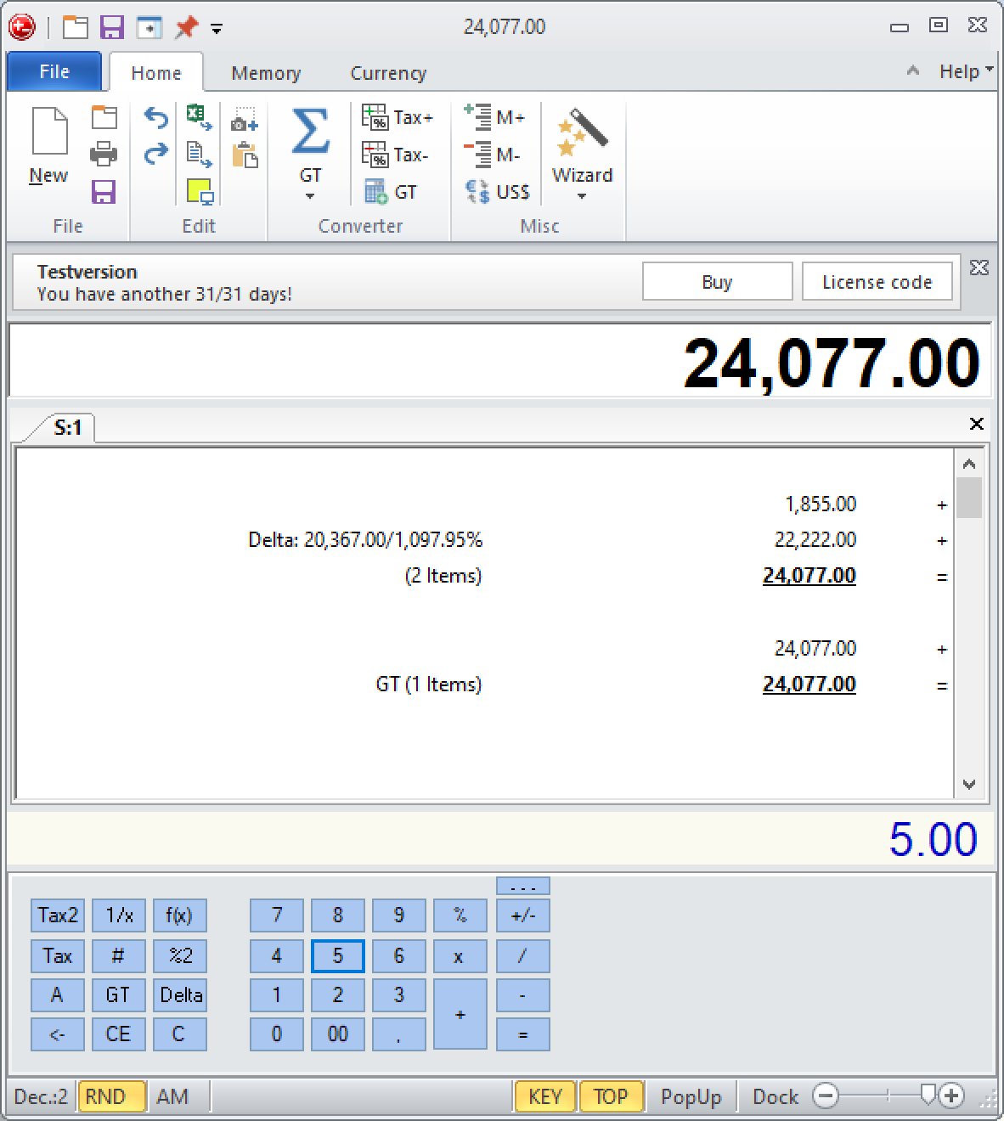The height and width of the screenshot is (1121, 1004).
Task: Click the Dec.:2 decimal places indicator
Action: [41, 1096]
